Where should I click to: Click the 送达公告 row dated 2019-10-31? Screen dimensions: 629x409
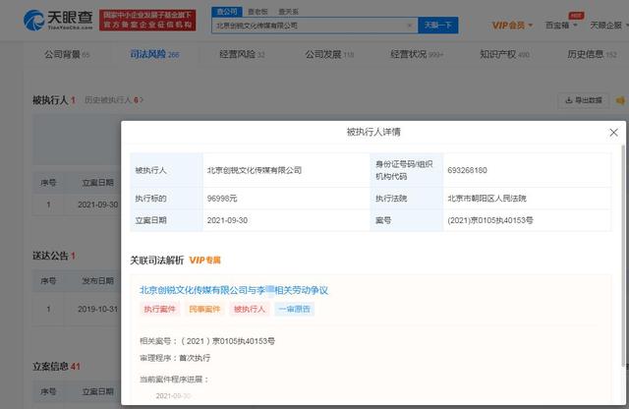(x=77, y=309)
